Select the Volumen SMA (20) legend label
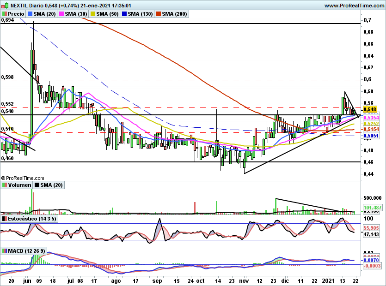The height and width of the screenshot is (286, 386). 51,185
